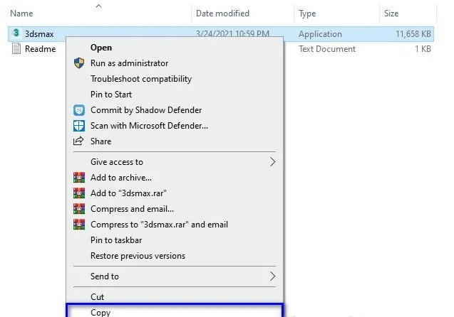
Task: Click the 1 KB size of Readme
Action: [x=423, y=49]
